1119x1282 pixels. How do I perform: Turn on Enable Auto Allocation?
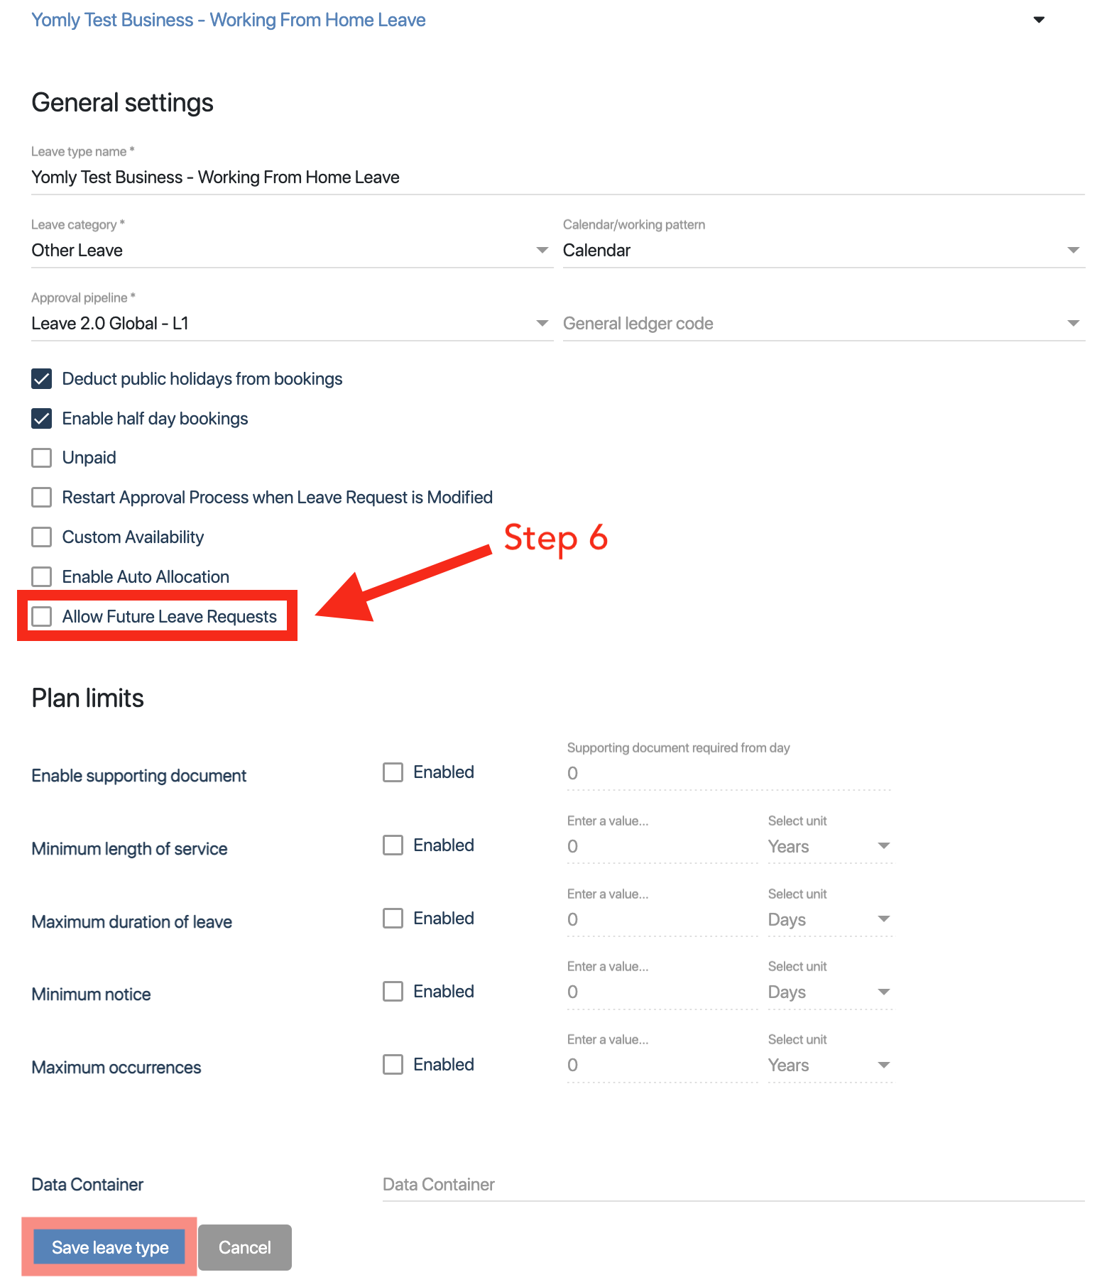pos(42,577)
